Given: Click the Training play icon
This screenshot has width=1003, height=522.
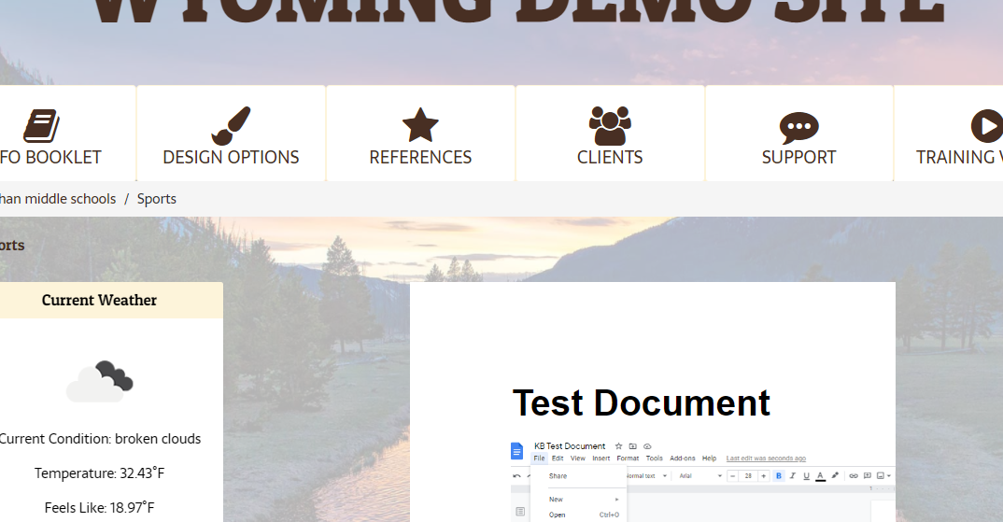Looking at the screenshot, I should [986, 125].
